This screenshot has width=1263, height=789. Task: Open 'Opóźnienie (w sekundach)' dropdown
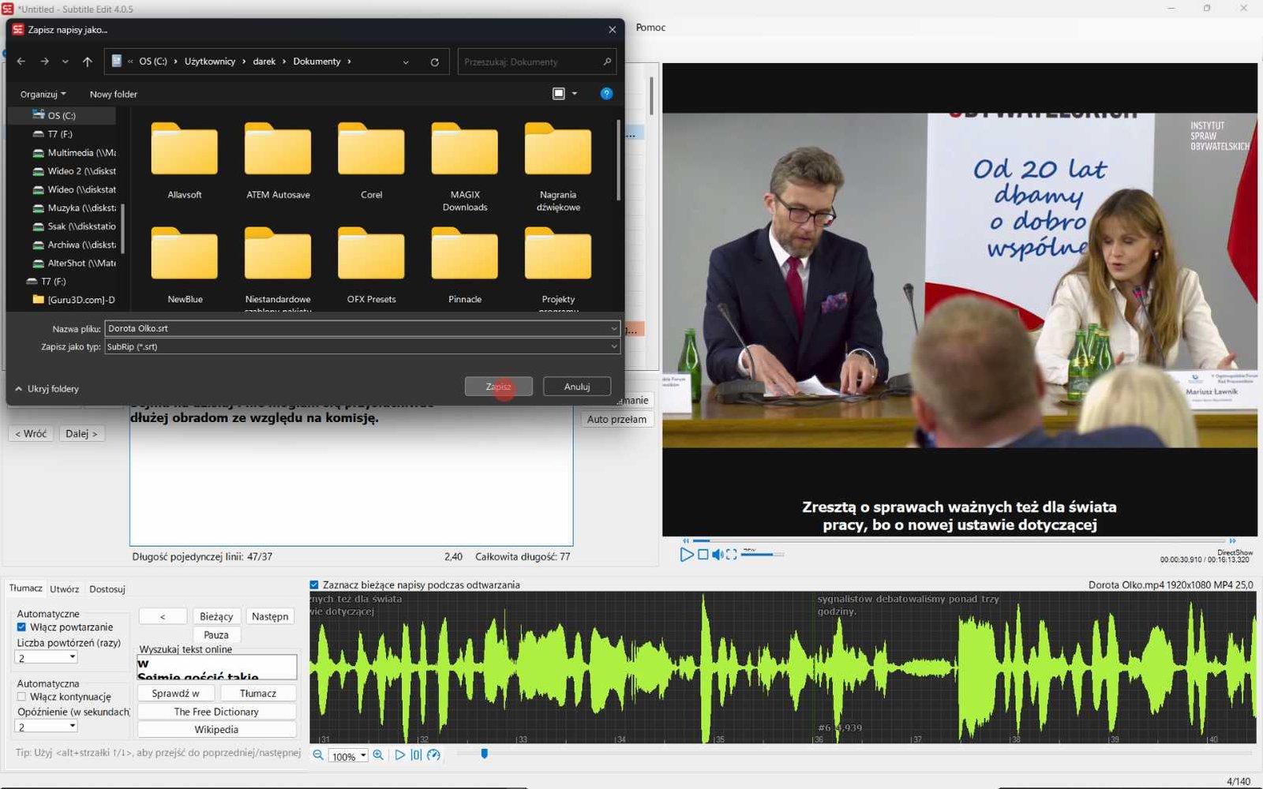47,727
